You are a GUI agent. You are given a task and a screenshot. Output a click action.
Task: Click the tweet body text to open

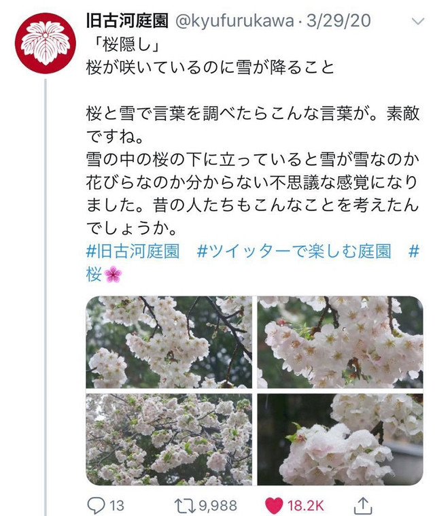pos(253,136)
